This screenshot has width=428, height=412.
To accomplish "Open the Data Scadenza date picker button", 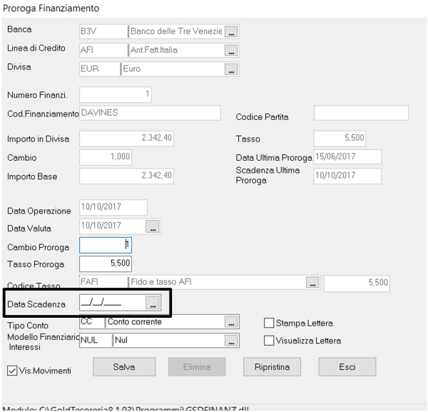I will (153, 303).
